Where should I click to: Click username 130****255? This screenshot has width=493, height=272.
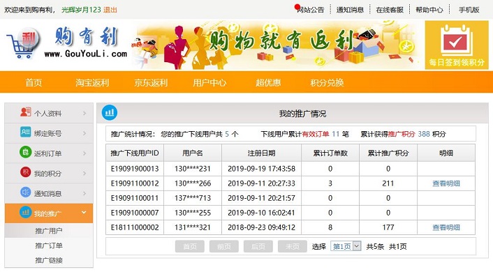193,213
